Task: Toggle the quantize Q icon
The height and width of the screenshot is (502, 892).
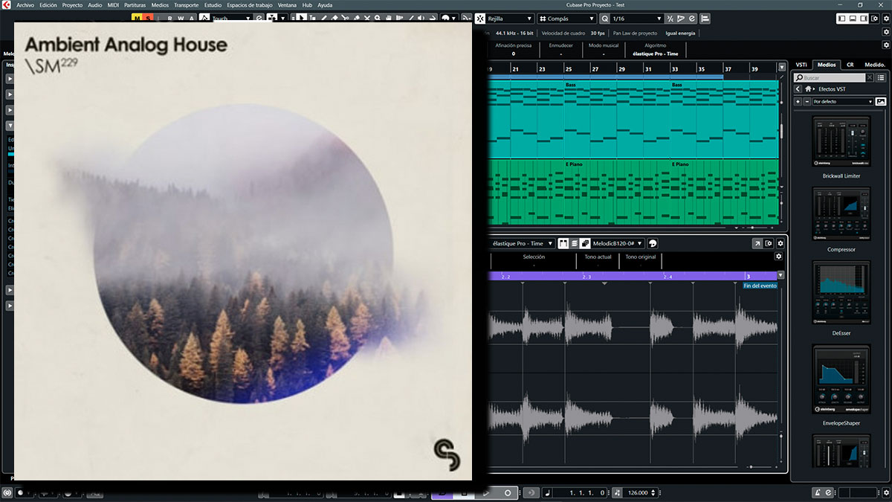Action: click(604, 19)
